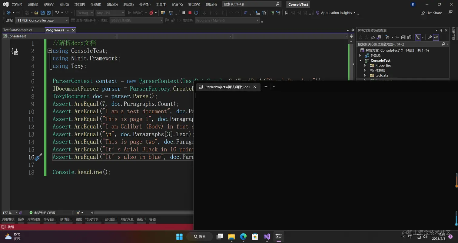Open the Git(G) menu
The image size is (458, 243).
[64, 5]
